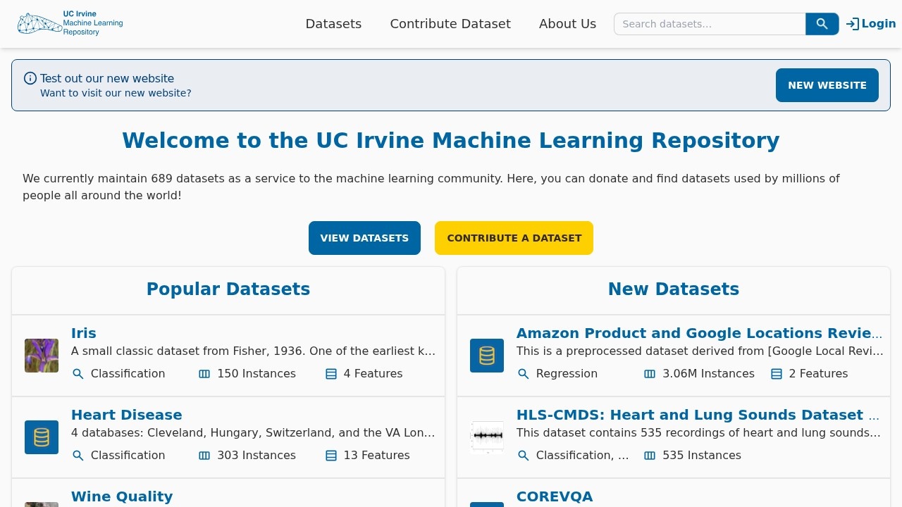Click the '535 Instances' text
The image size is (902, 507).
(x=702, y=456)
